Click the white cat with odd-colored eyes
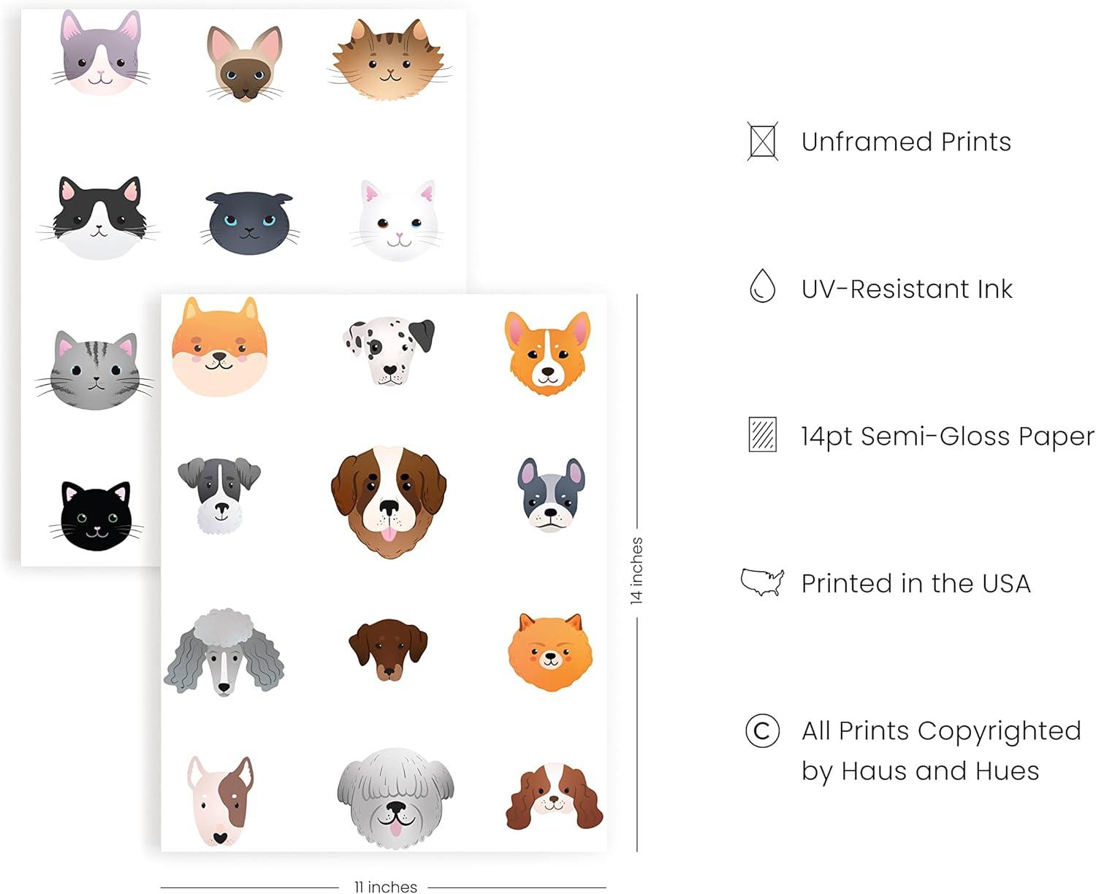 398,221
